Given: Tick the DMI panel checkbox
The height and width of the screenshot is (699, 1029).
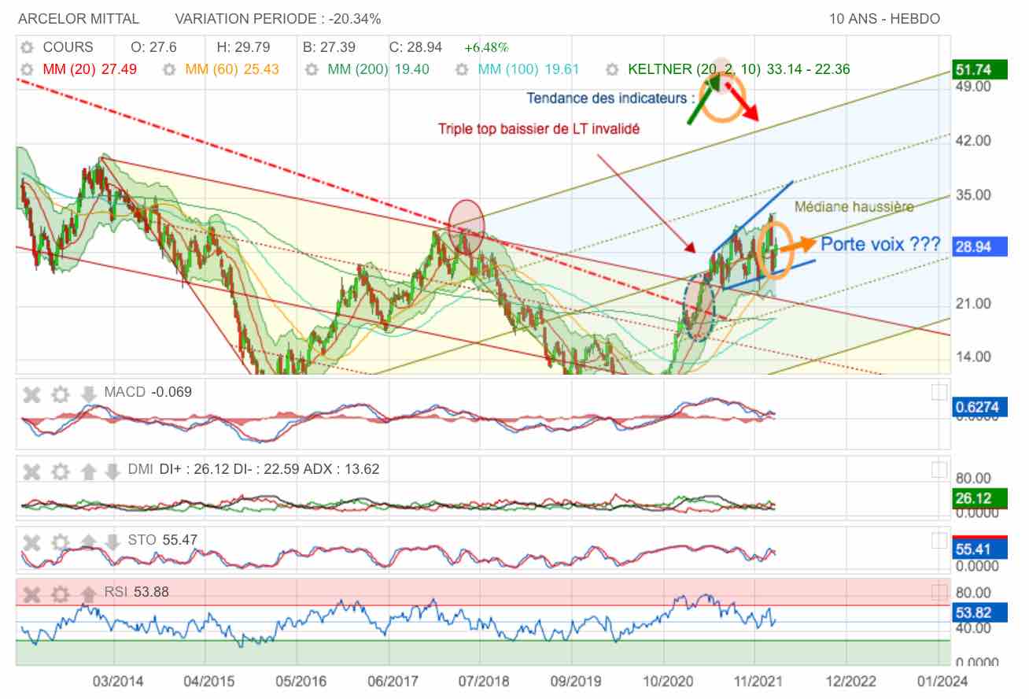Looking at the screenshot, I should [939, 470].
